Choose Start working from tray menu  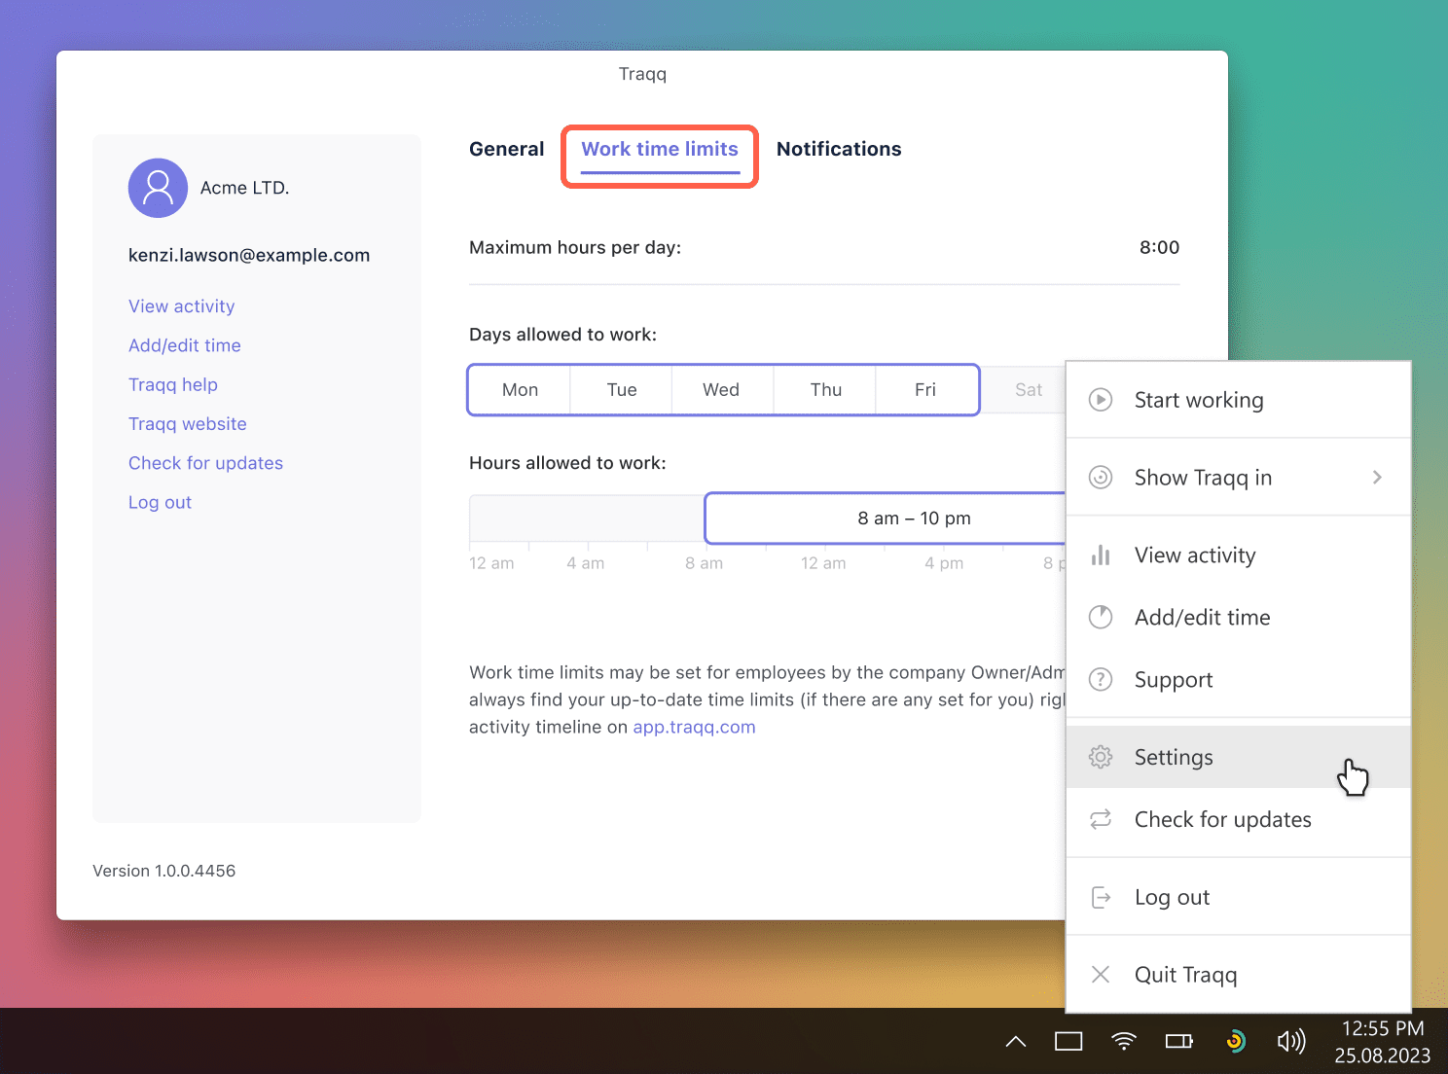[1239, 400]
